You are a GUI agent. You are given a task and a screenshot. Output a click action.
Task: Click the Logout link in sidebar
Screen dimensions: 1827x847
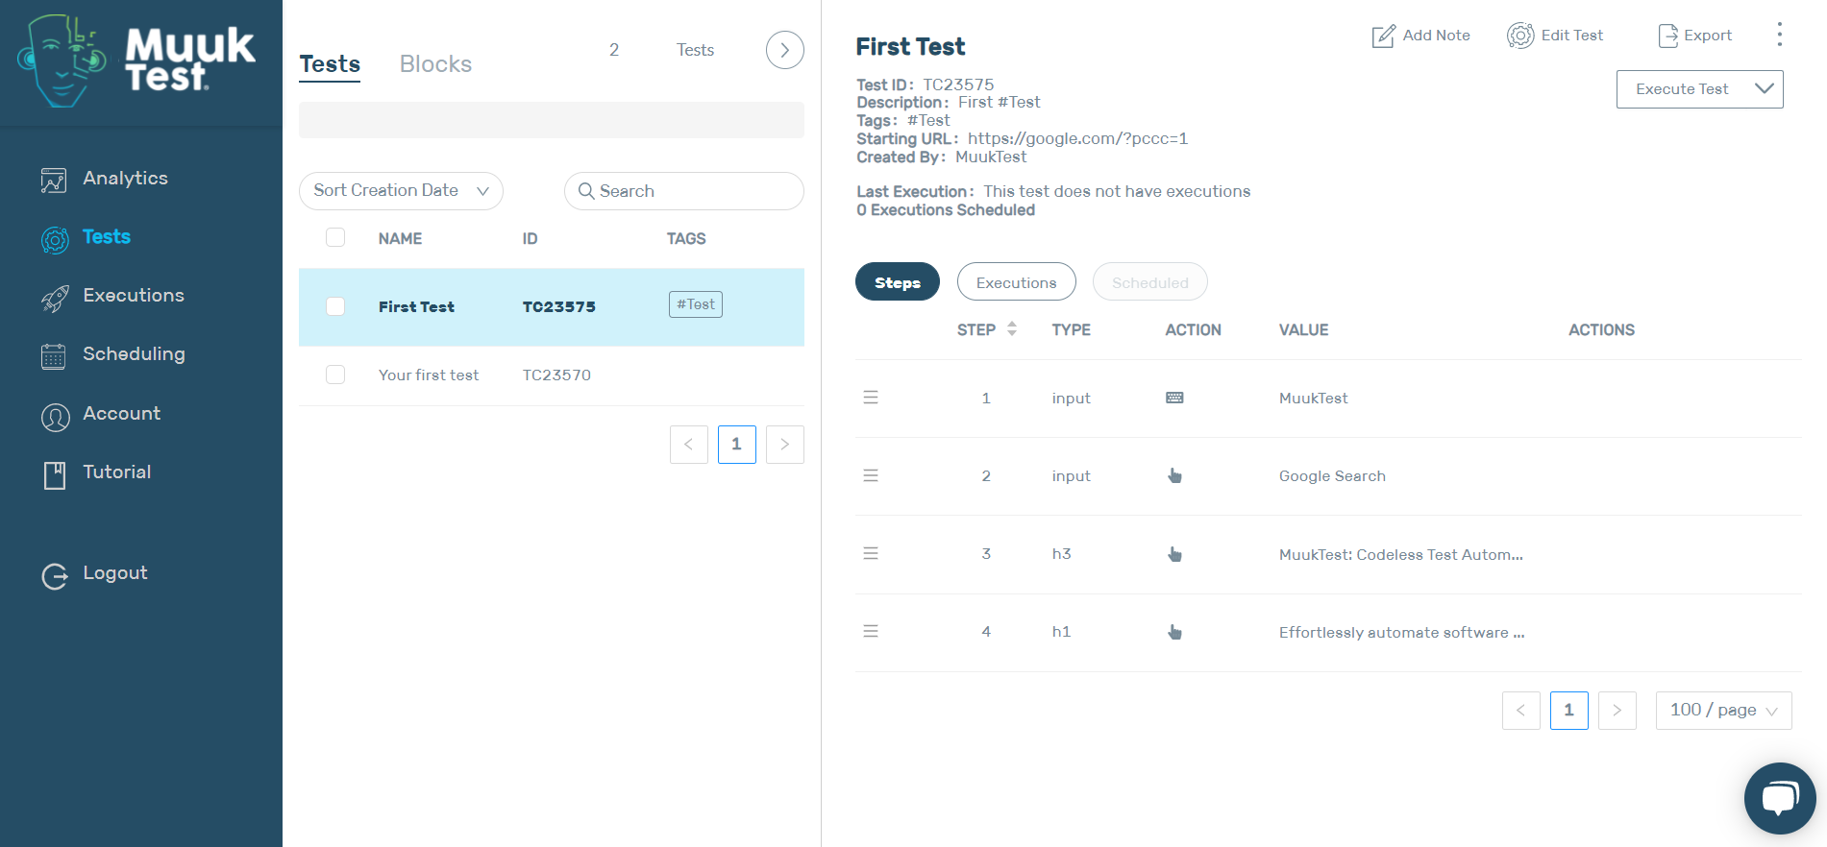coord(114,573)
